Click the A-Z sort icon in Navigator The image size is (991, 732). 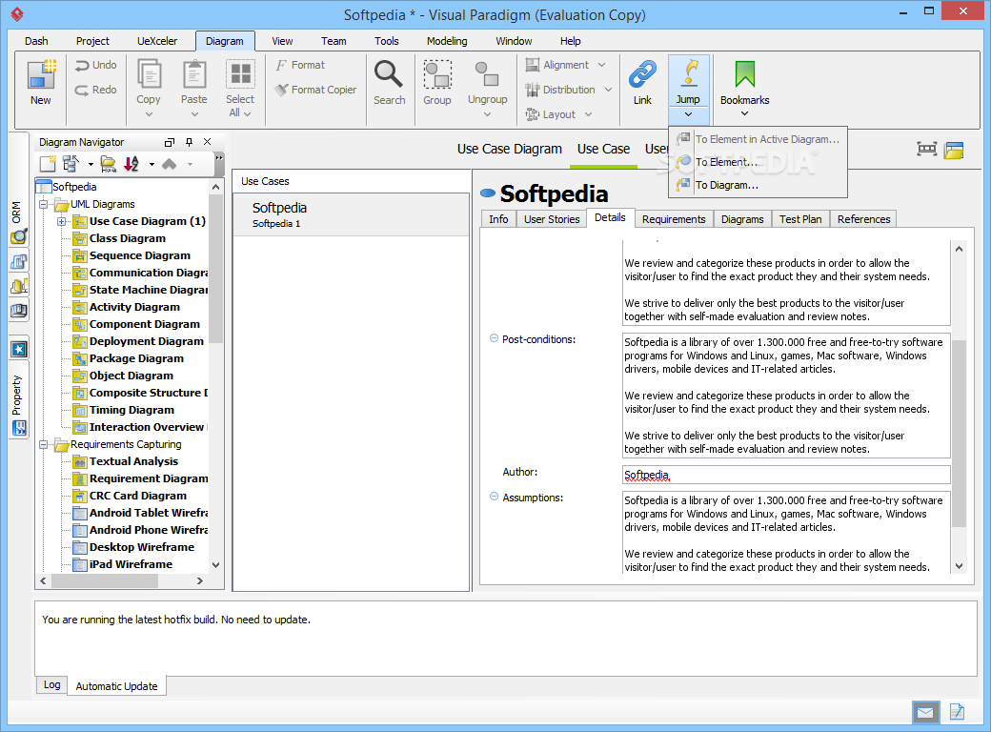pyautogui.click(x=131, y=164)
